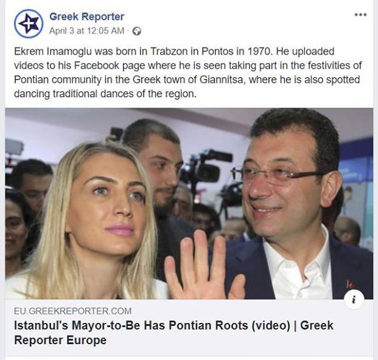Click the caption line mentioning Giannitsa
Image resolution: width=378 pixels, height=360 pixels.
click(187, 80)
